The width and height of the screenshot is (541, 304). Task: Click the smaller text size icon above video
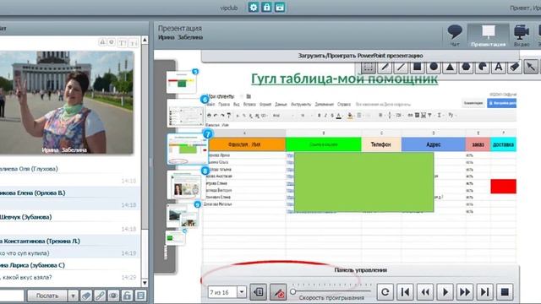point(134,43)
